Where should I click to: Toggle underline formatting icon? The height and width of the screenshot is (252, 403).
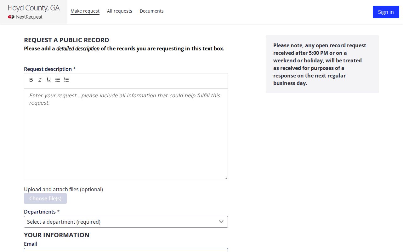(49, 80)
